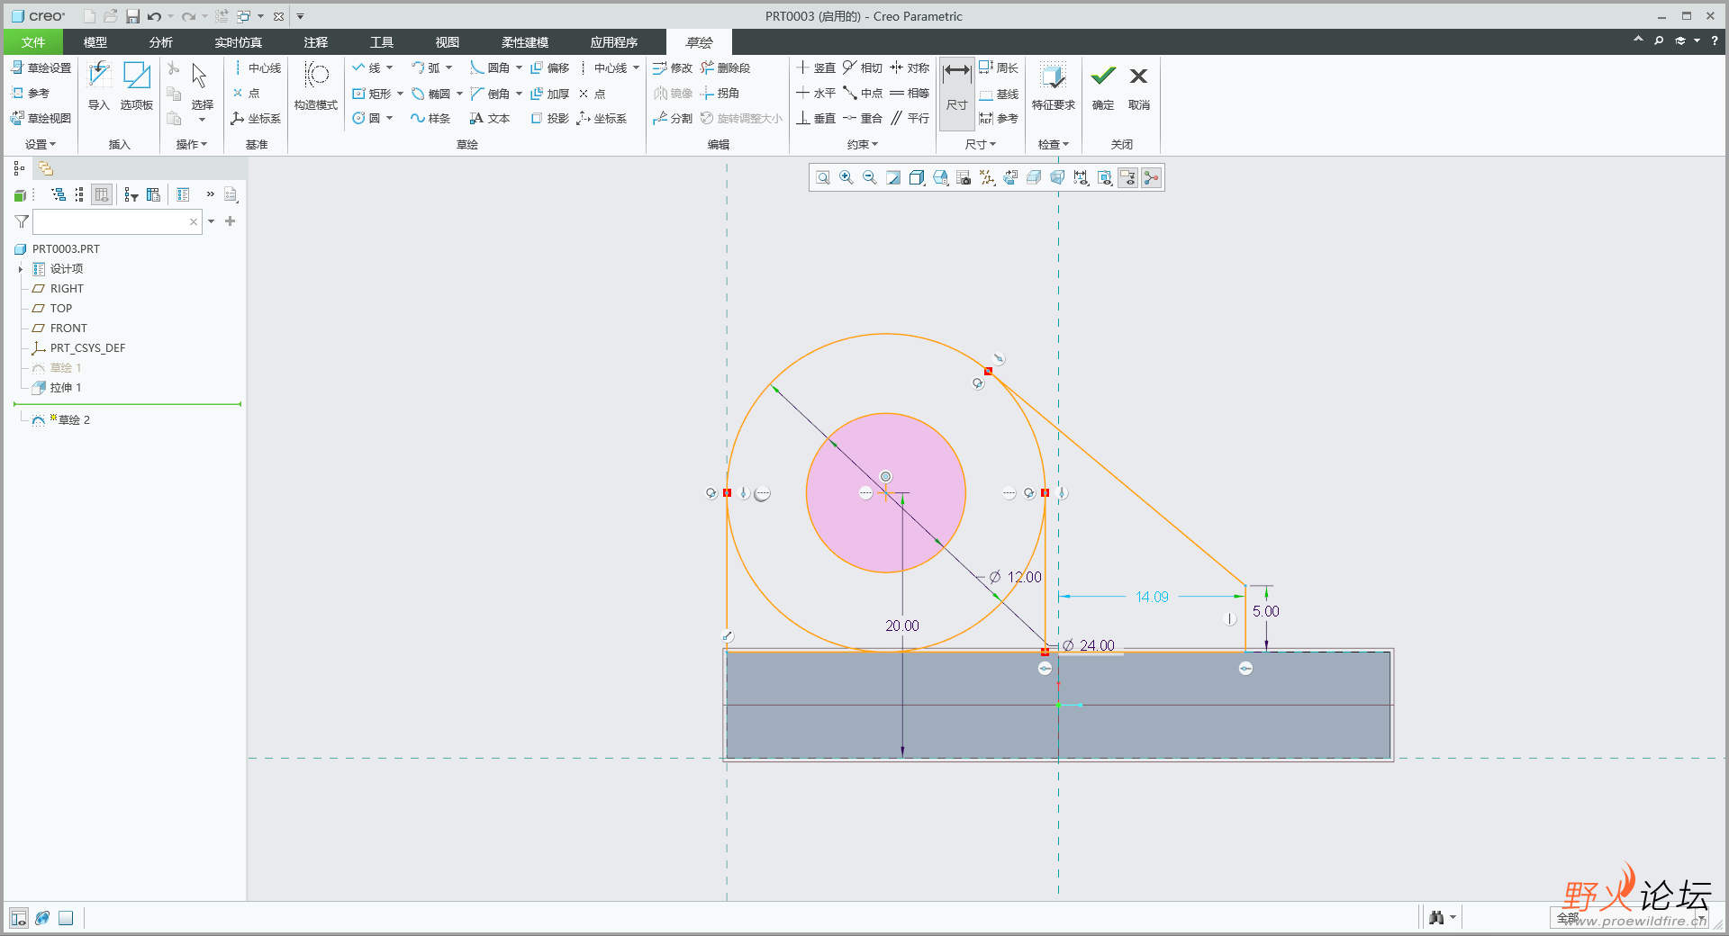The height and width of the screenshot is (936, 1729).
Task: Click the 参考 (reference) dimension tool
Action: (999, 119)
